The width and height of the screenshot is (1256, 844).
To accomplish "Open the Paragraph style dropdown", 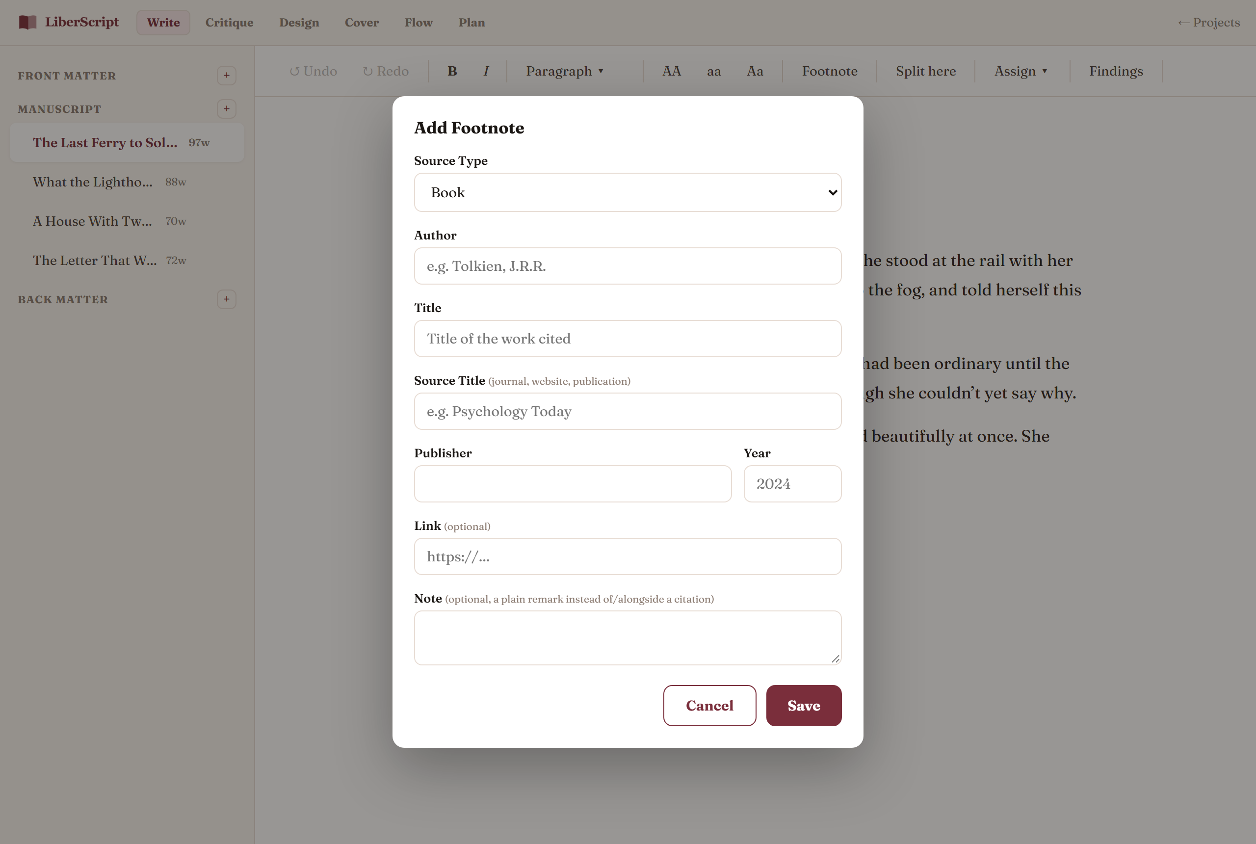I will coord(565,71).
